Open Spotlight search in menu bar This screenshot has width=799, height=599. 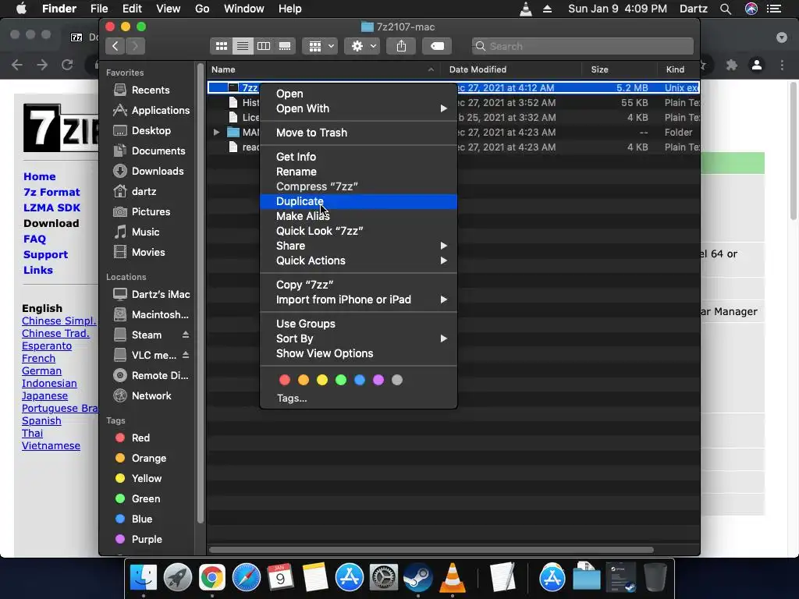[x=726, y=9]
